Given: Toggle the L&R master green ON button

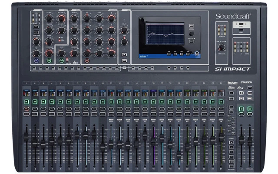Looking at the screenshot, I should click(242, 109).
